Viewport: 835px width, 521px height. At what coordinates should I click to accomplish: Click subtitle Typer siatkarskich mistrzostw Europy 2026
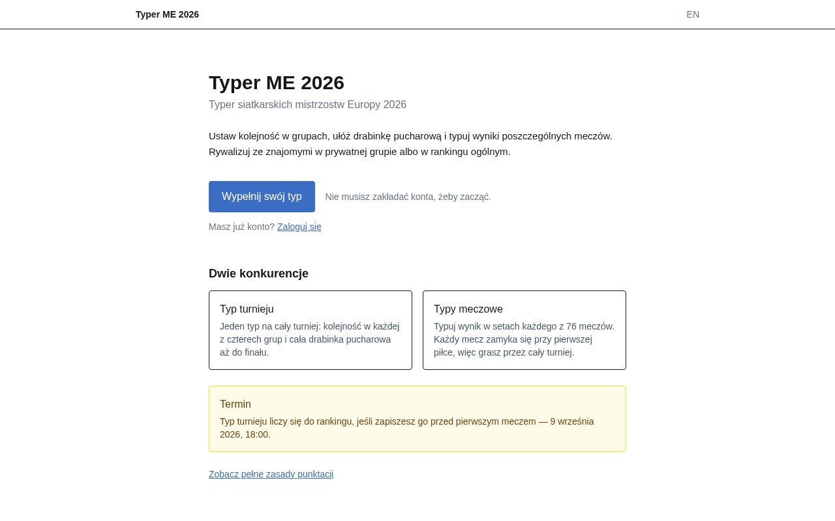(x=307, y=105)
